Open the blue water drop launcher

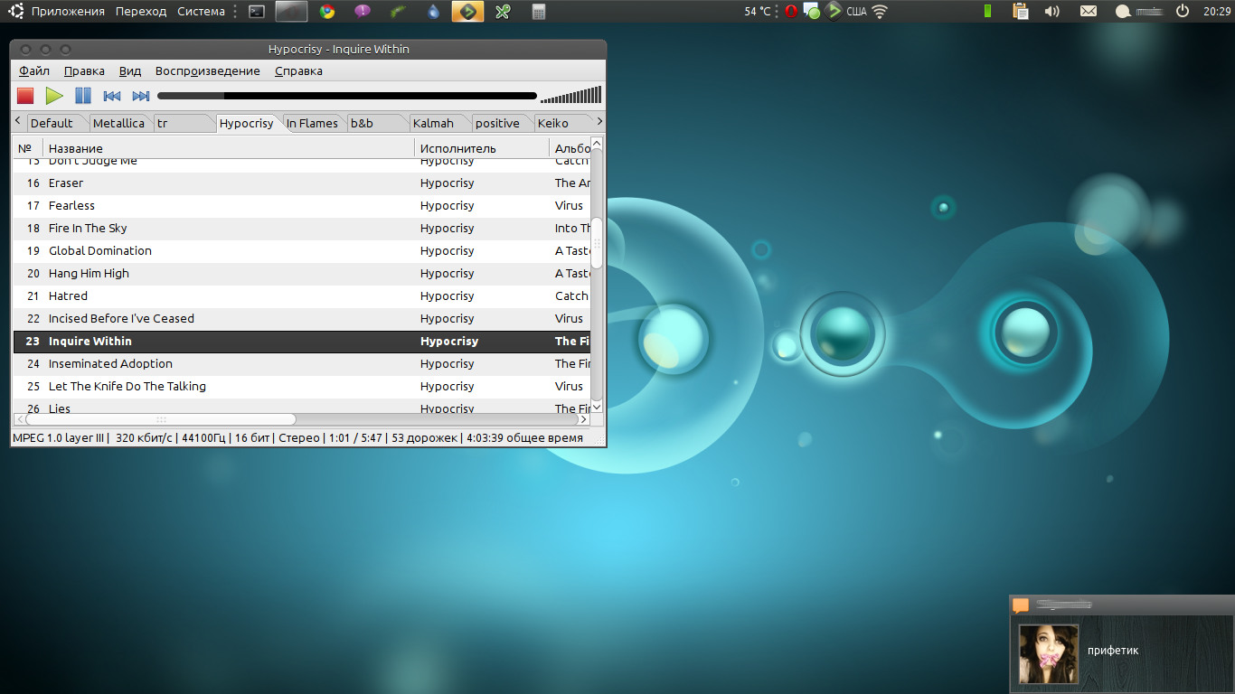click(433, 12)
